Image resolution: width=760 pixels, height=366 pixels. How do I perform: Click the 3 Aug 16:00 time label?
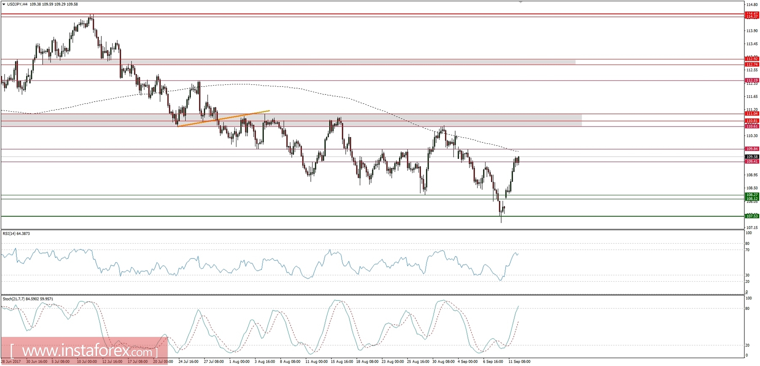(x=265, y=361)
